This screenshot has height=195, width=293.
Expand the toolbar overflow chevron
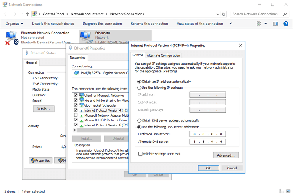(231, 24)
